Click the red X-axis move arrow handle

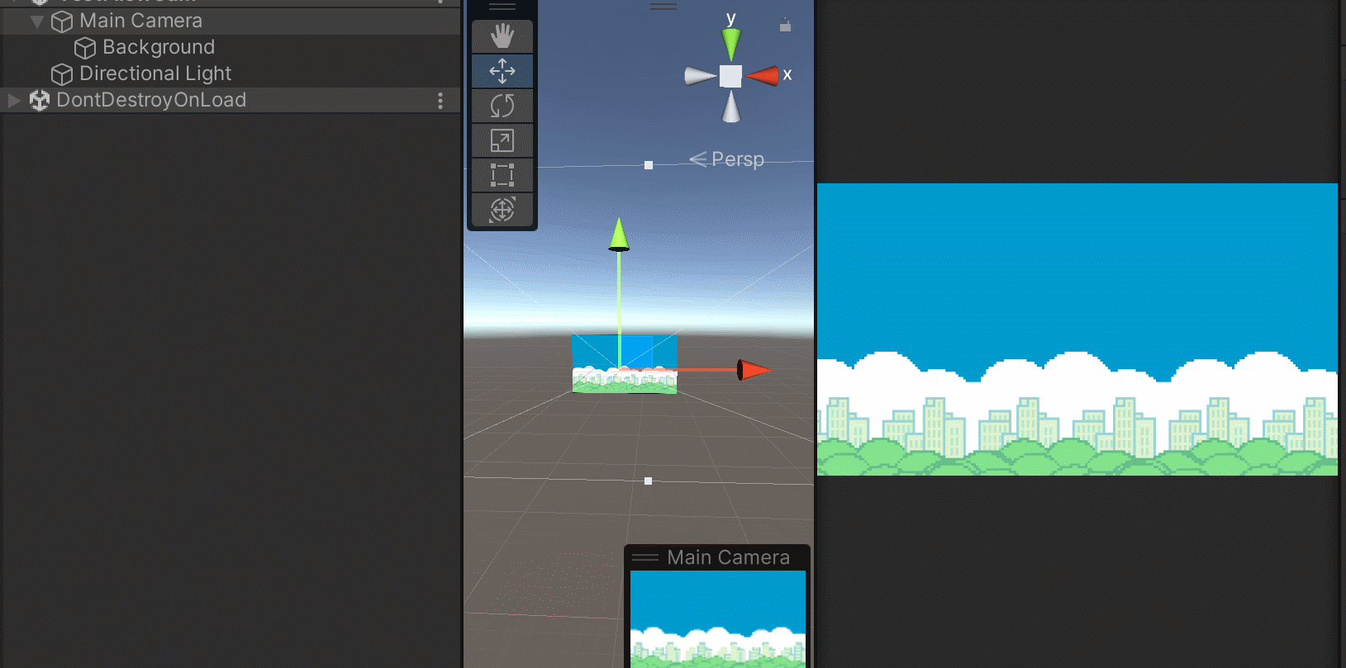pyautogui.click(x=755, y=370)
